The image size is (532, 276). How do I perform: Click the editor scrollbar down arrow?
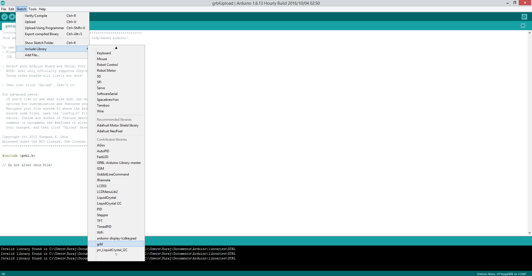coord(530,233)
